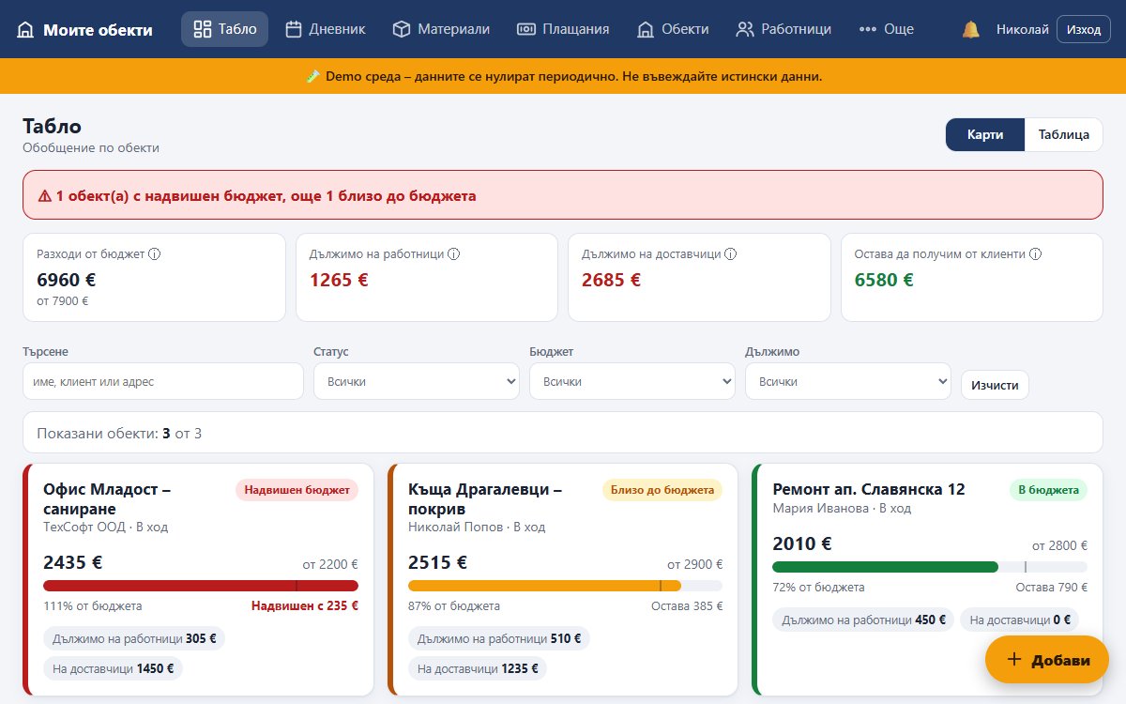Go to the Работници tab
The height and width of the screenshot is (704, 1126).
784,29
